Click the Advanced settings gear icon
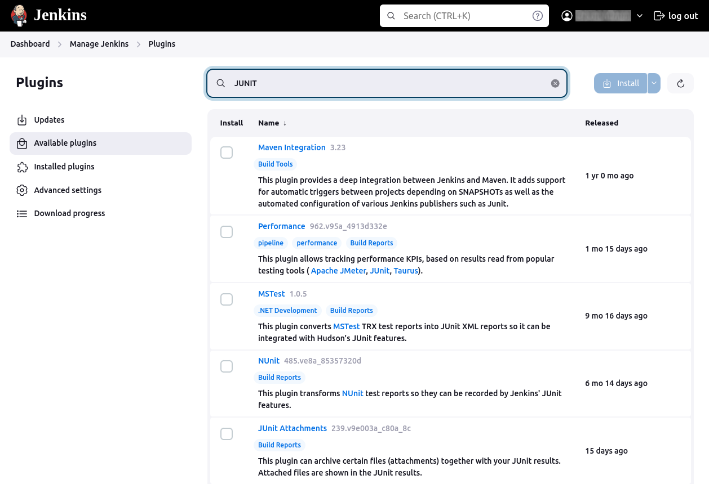The height and width of the screenshot is (484, 709). coord(22,190)
